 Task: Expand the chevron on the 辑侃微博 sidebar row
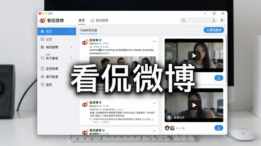(71, 47)
